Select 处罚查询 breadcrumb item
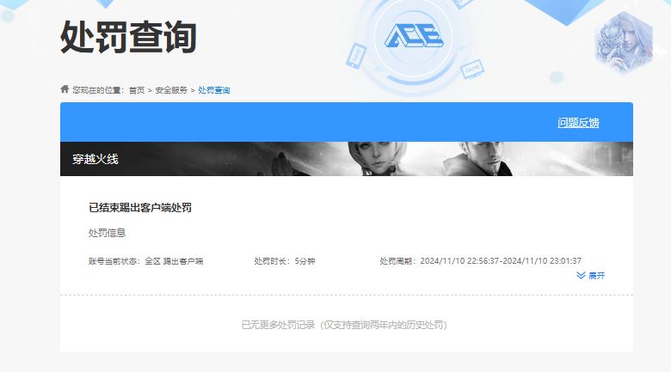The image size is (671, 372). [x=214, y=90]
